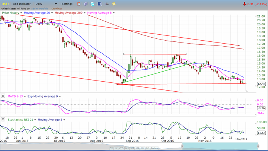268x151 pixels.
Task: Open the Add Indicator menu
Action: point(22,4)
